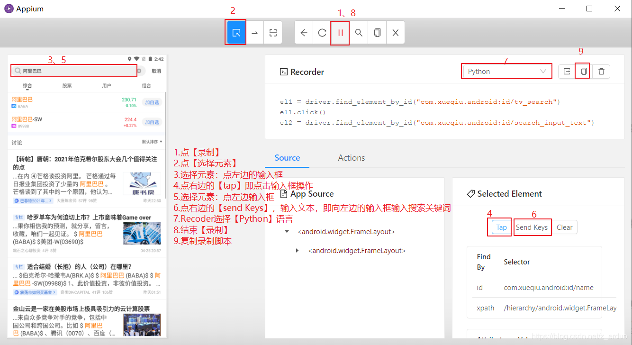Open 默认排序 sort dropdown
The height and width of the screenshot is (345, 632).
[152, 141]
